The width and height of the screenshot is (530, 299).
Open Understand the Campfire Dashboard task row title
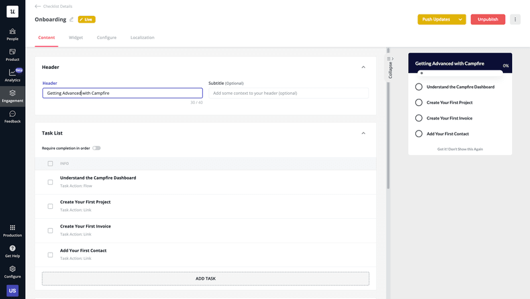coord(98,178)
